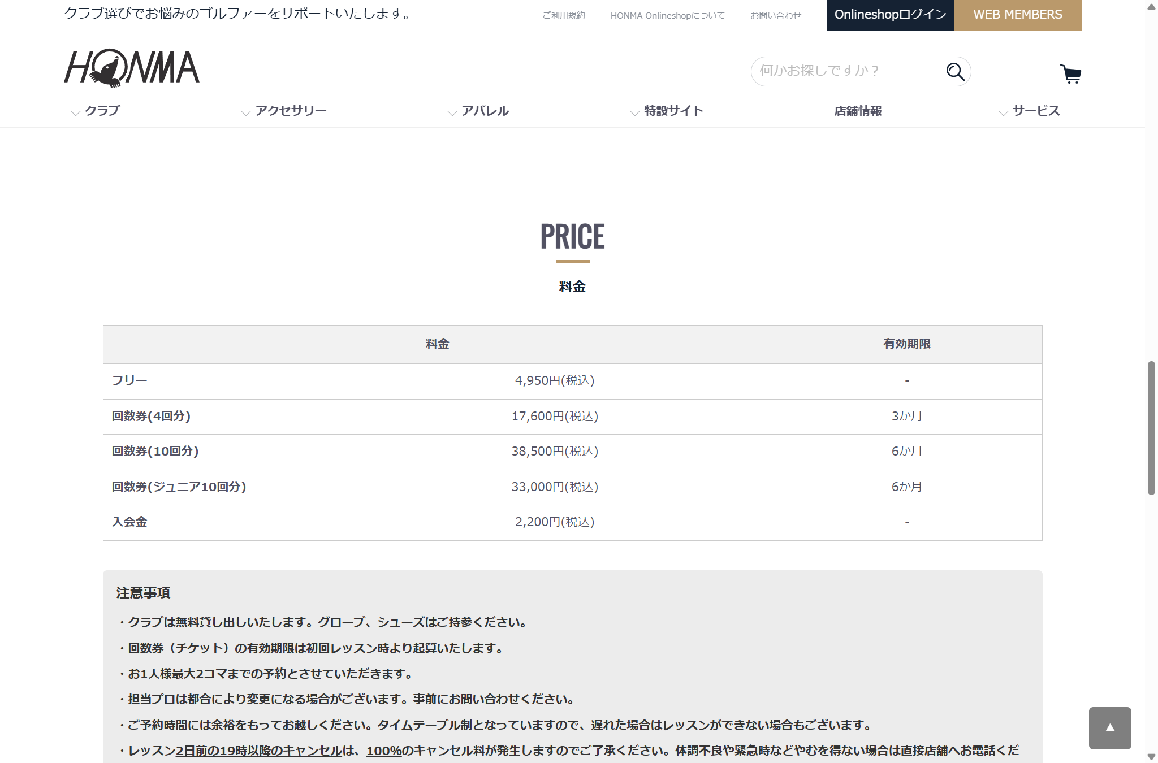This screenshot has height=763, width=1158.
Task: Select the 入会金 row label
Action: pyautogui.click(x=221, y=522)
